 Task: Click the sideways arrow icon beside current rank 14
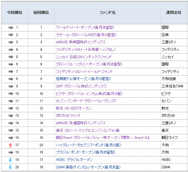point(11,123)
